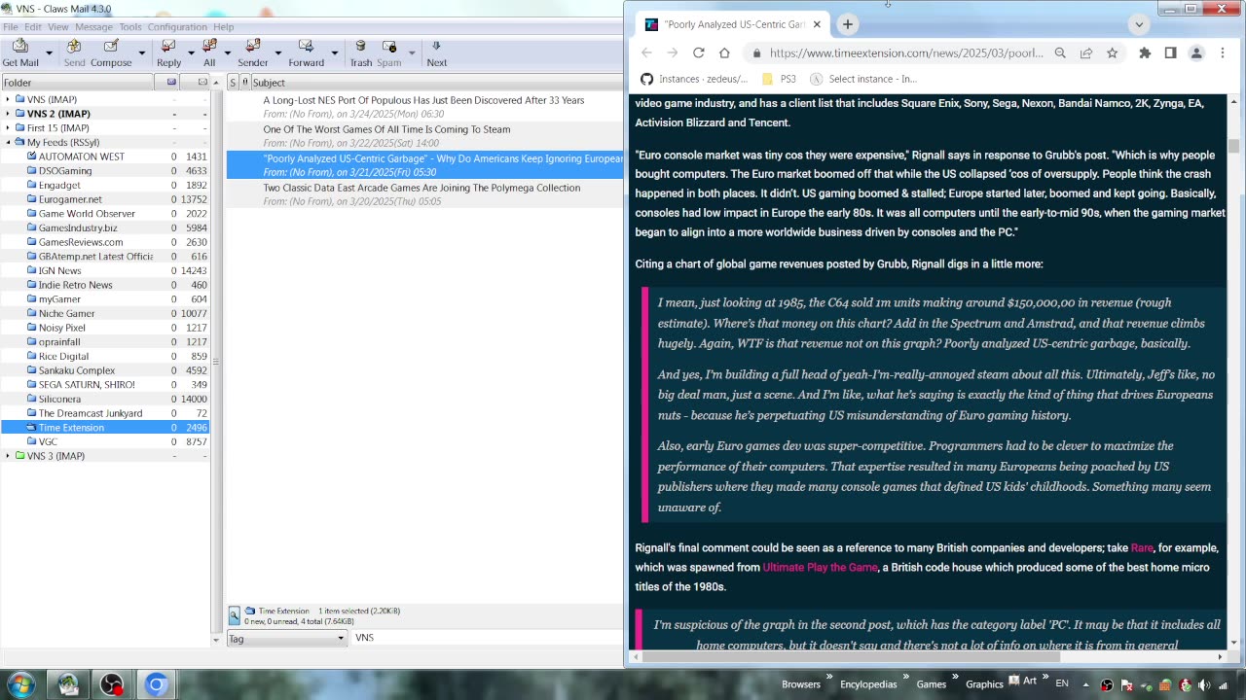The image size is (1246, 700).
Task: Open the Edit menu
Action: (33, 27)
